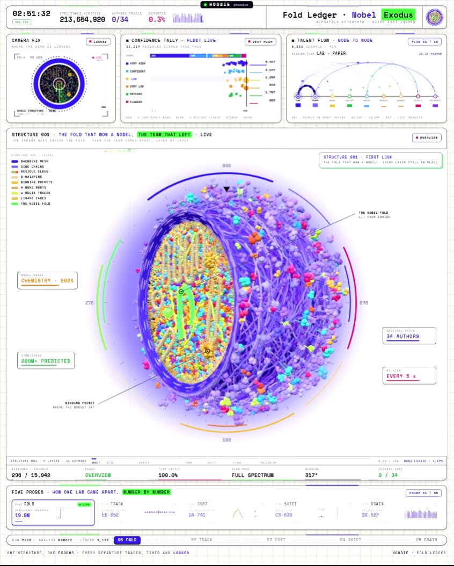454x566 pixels.
Task: Click the Structure 001 First Look banner
Action: 380,160
